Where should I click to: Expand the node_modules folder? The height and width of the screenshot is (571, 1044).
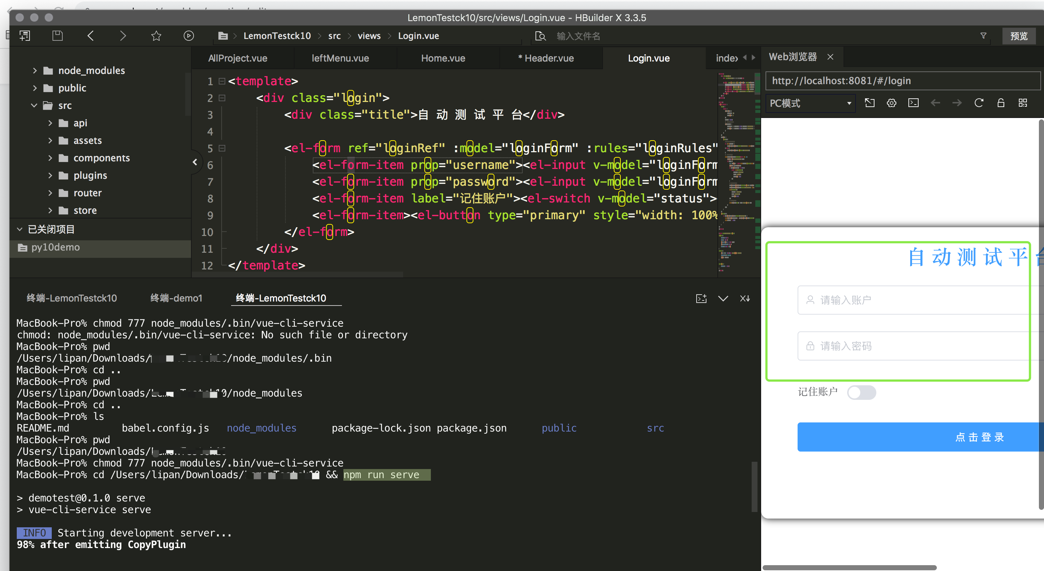coord(35,70)
